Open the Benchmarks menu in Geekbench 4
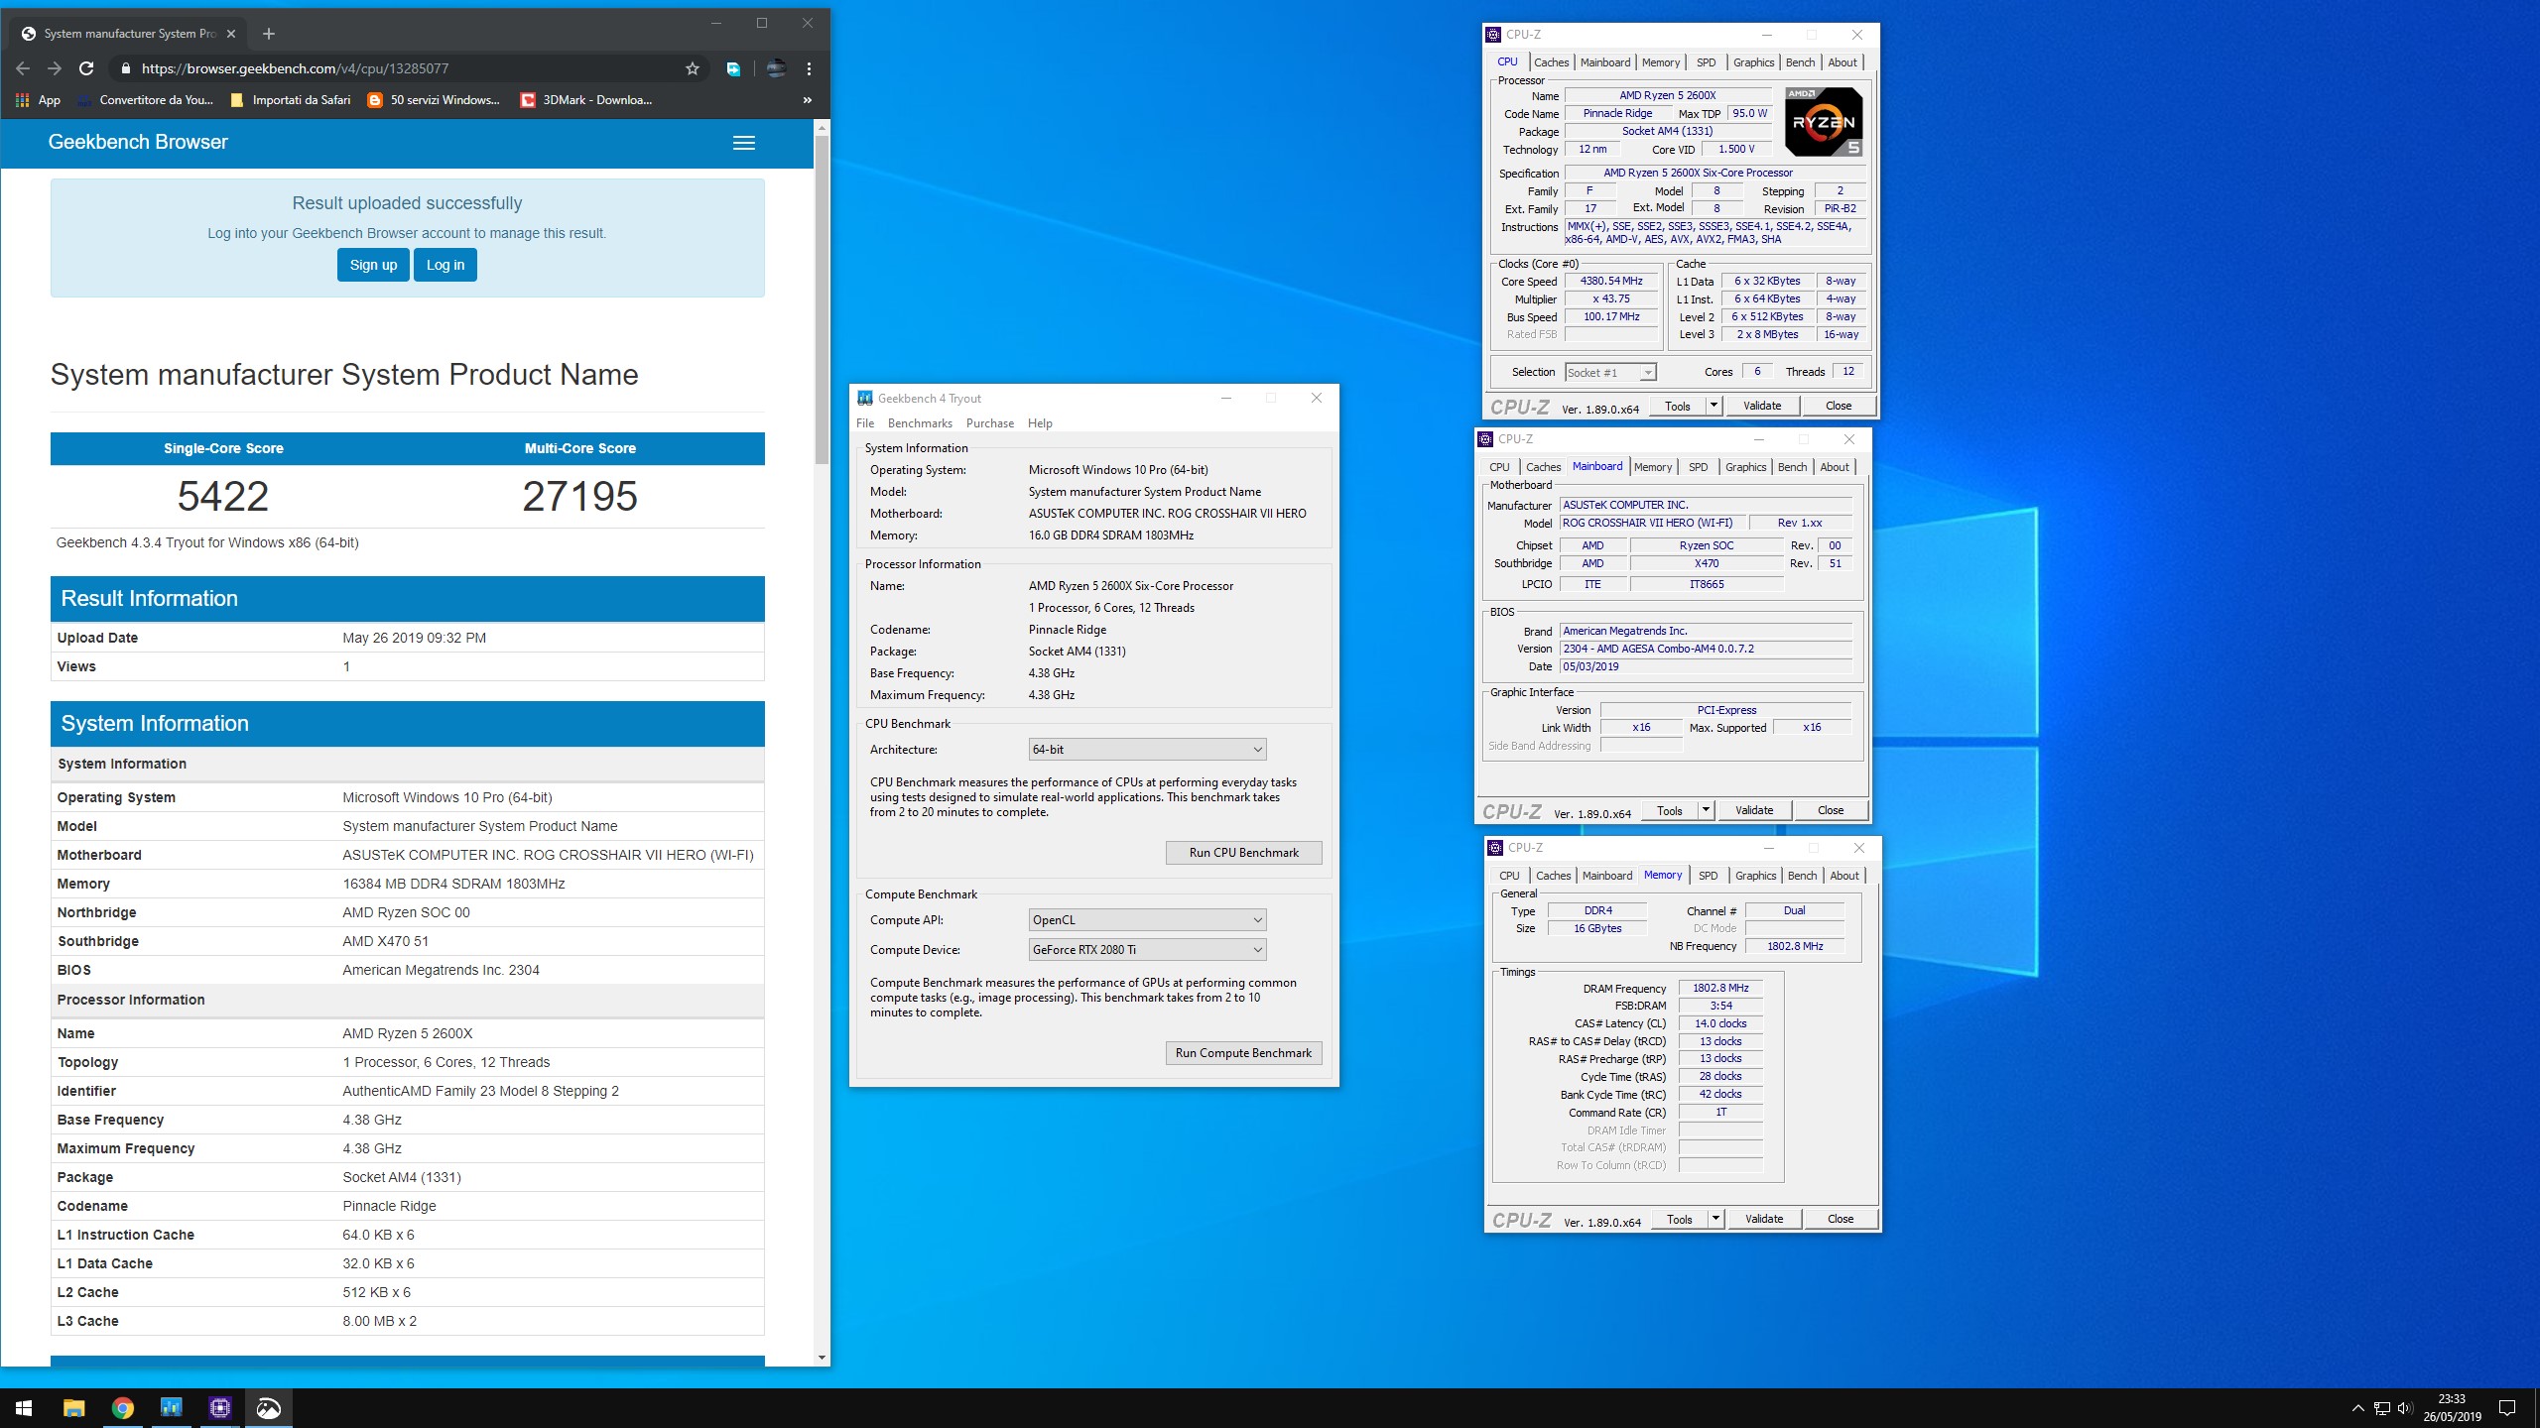This screenshot has height=1428, width=2540. [x=920, y=423]
